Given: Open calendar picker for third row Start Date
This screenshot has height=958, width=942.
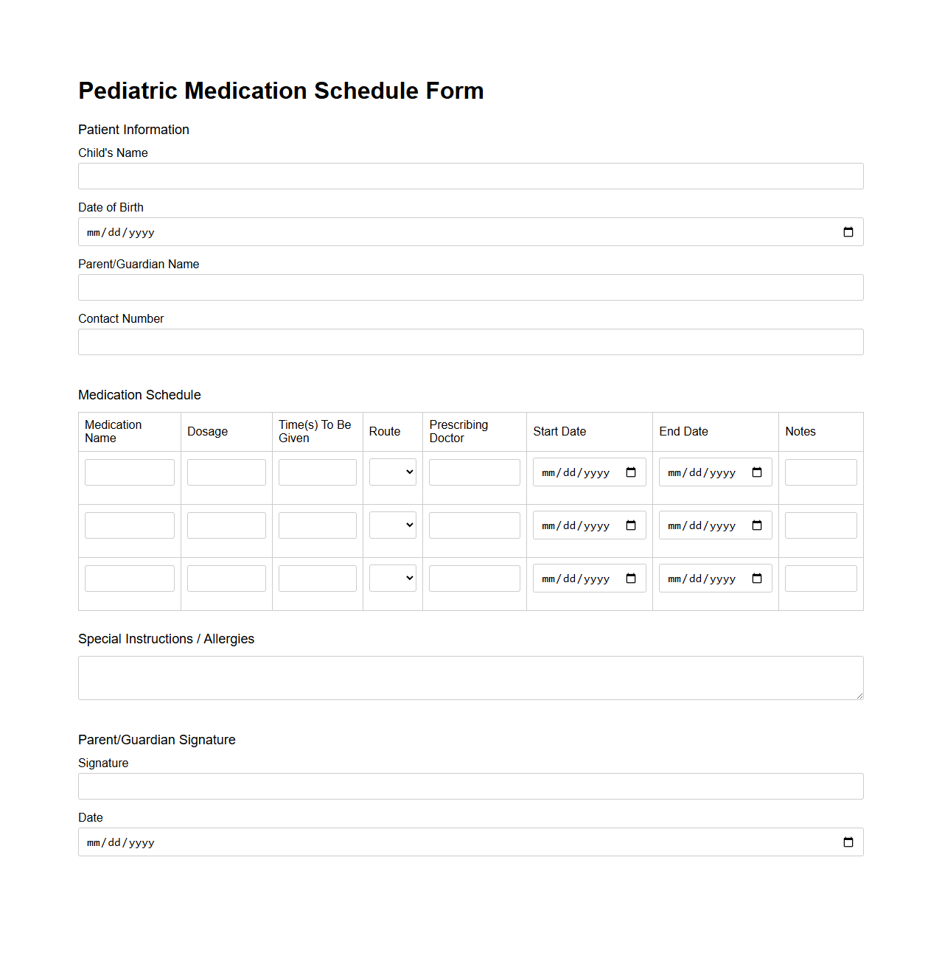Looking at the screenshot, I should coord(631,578).
